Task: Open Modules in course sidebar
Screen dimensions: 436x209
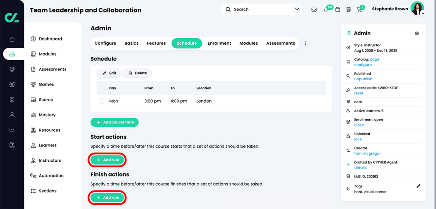Action: (44, 54)
